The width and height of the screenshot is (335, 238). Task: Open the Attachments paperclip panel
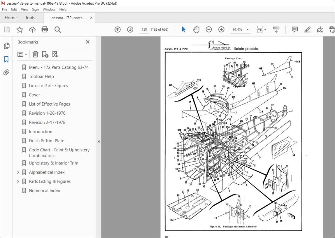coord(6,73)
